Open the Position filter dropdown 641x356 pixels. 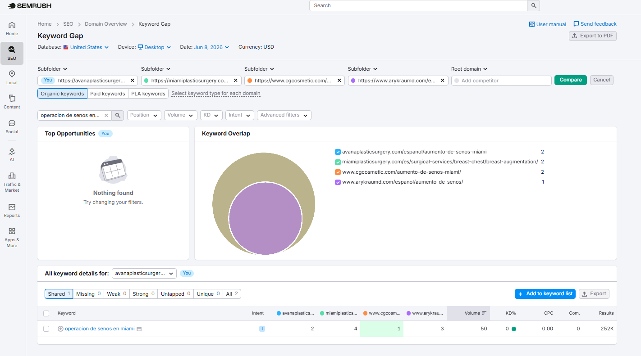(144, 115)
